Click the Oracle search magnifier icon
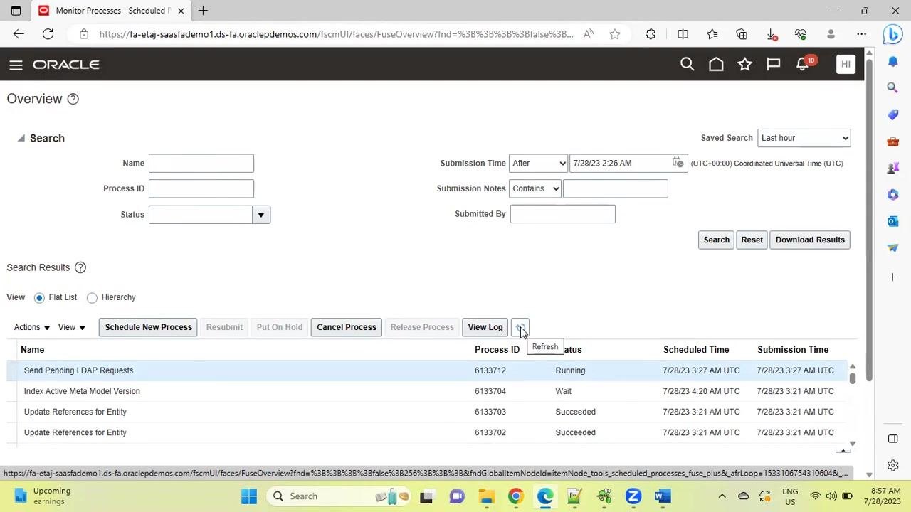911x512 pixels. click(687, 65)
